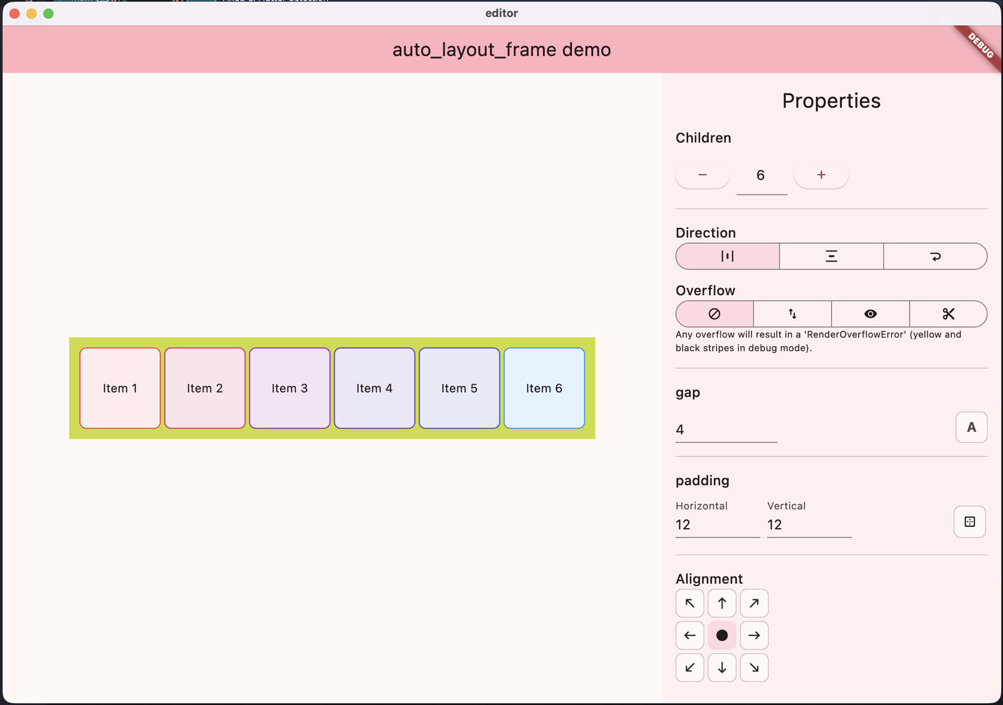
Task: Select the clip overflow scissors icon
Action: [948, 314]
